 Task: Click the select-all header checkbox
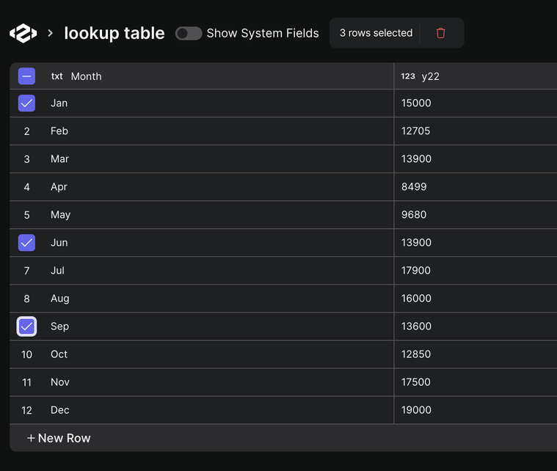point(26,76)
